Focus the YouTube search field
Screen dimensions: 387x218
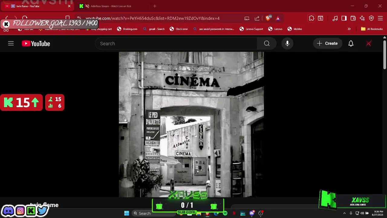pyautogui.click(x=177, y=44)
